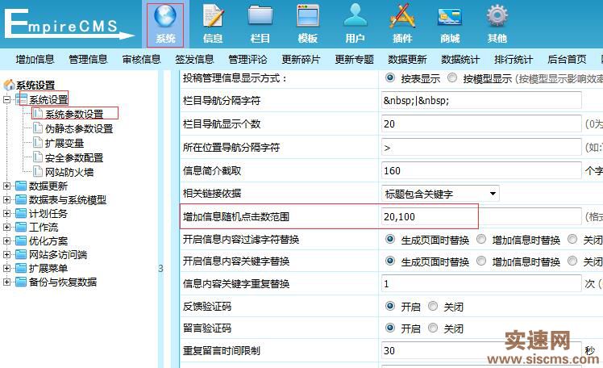Click the 工作流 folder icon
The height and width of the screenshot is (368, 603).
pos(21,227)
